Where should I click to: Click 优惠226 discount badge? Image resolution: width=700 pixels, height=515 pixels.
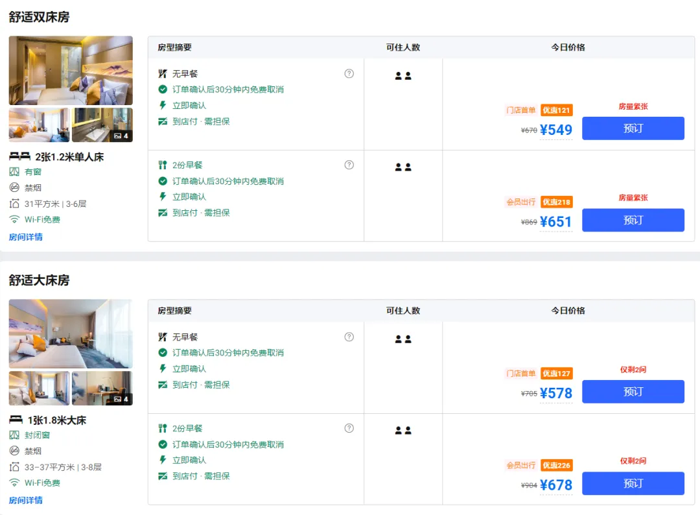point(556,466)
